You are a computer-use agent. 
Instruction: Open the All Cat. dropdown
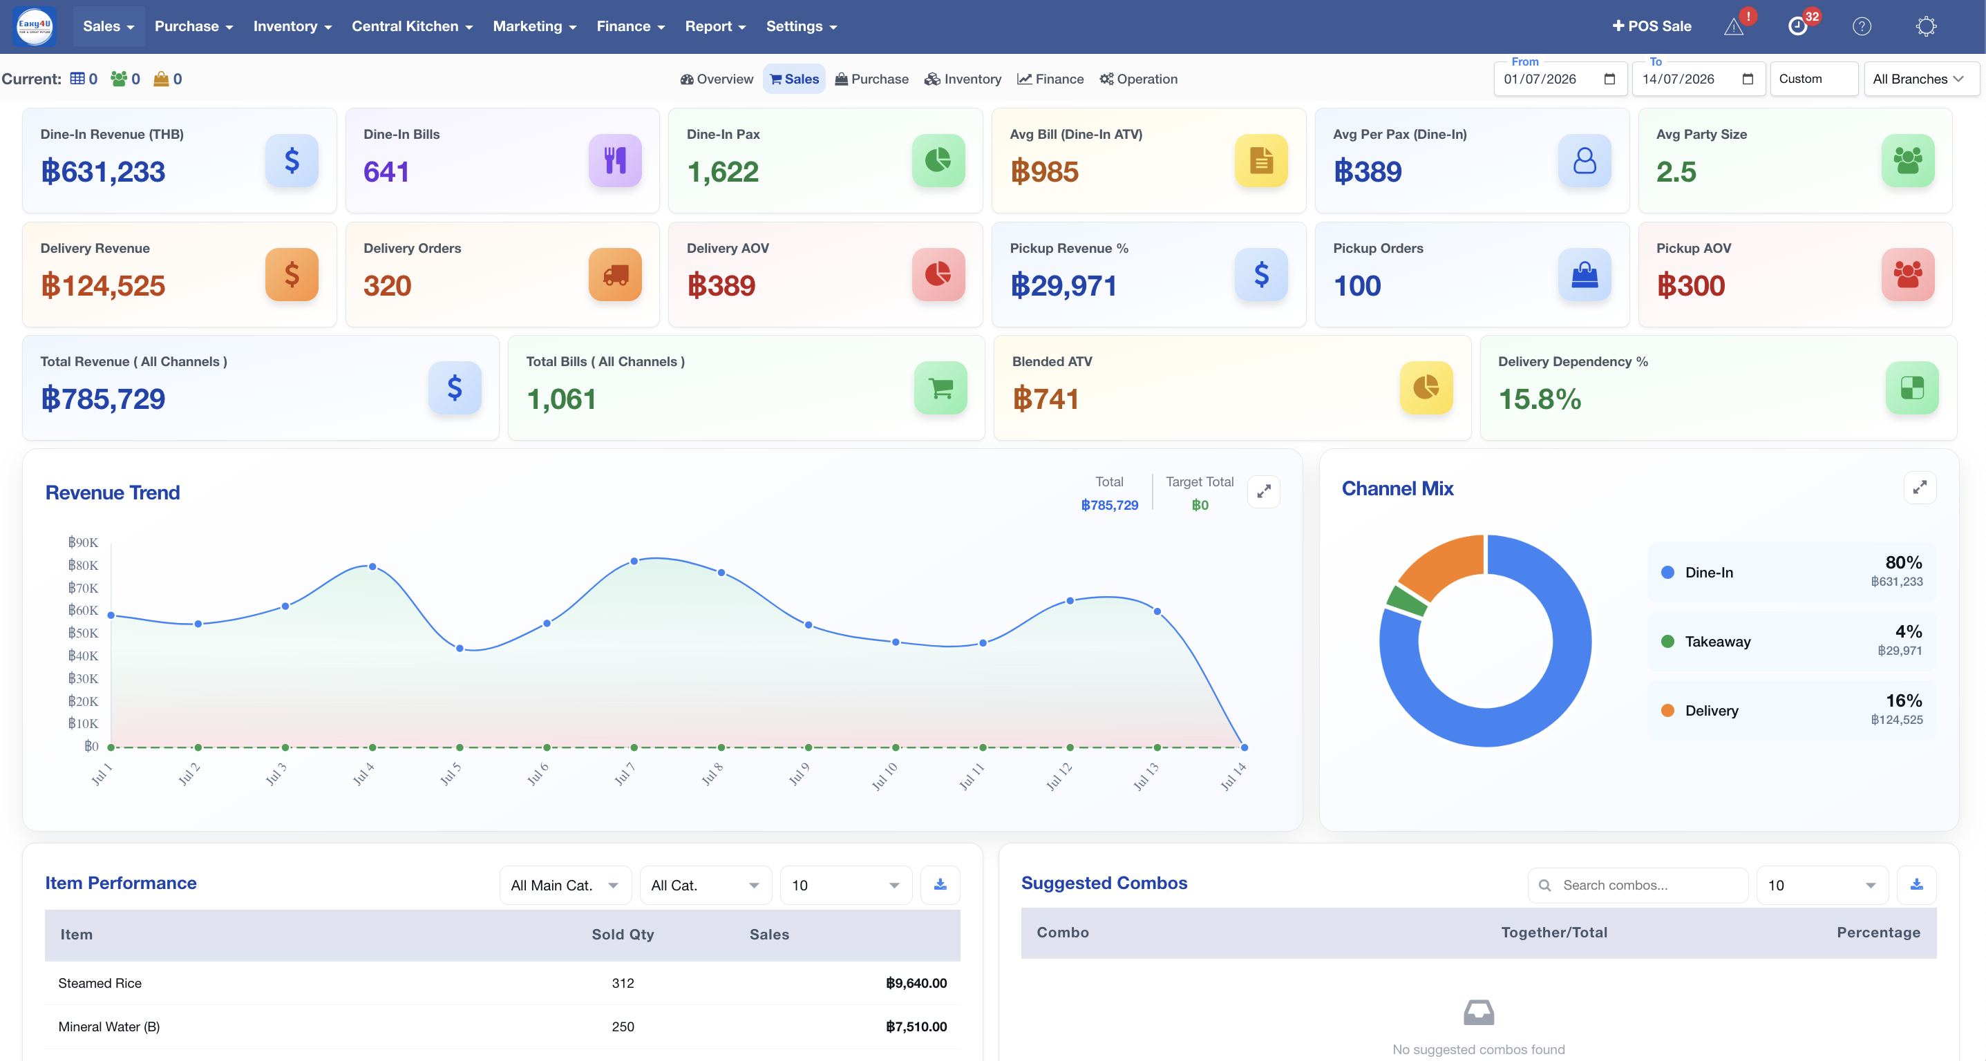pyautogui.click(x=706, y=885)
